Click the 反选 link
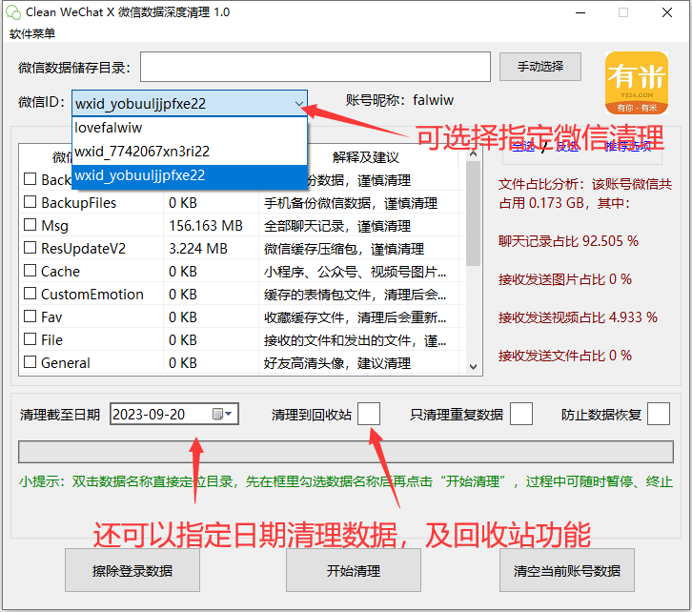 [x=567, y=147]
